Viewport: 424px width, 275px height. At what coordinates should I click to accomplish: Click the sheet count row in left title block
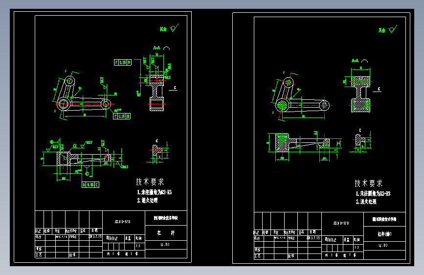(124, 254)
